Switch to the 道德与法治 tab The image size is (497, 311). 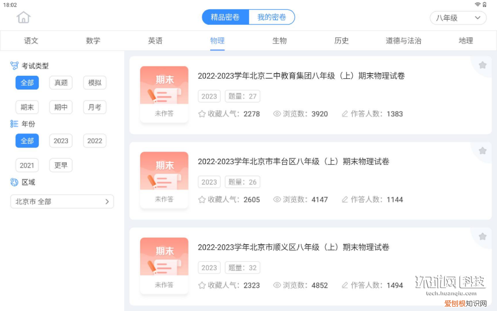403,41
